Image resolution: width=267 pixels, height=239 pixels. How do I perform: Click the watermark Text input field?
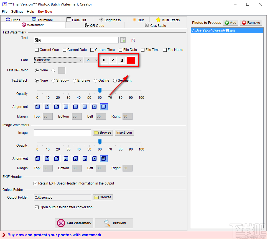[76, 40]
